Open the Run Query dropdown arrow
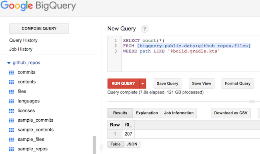260x154 pixels. 143,83
